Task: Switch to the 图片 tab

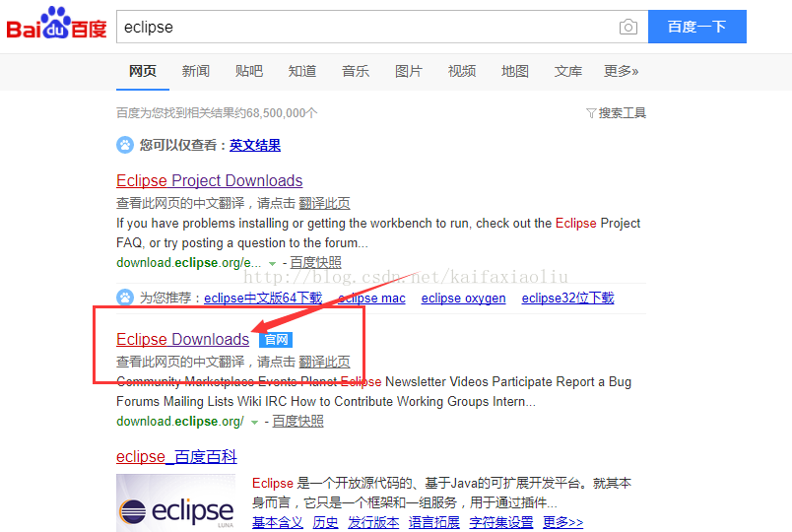Action: 409,71
